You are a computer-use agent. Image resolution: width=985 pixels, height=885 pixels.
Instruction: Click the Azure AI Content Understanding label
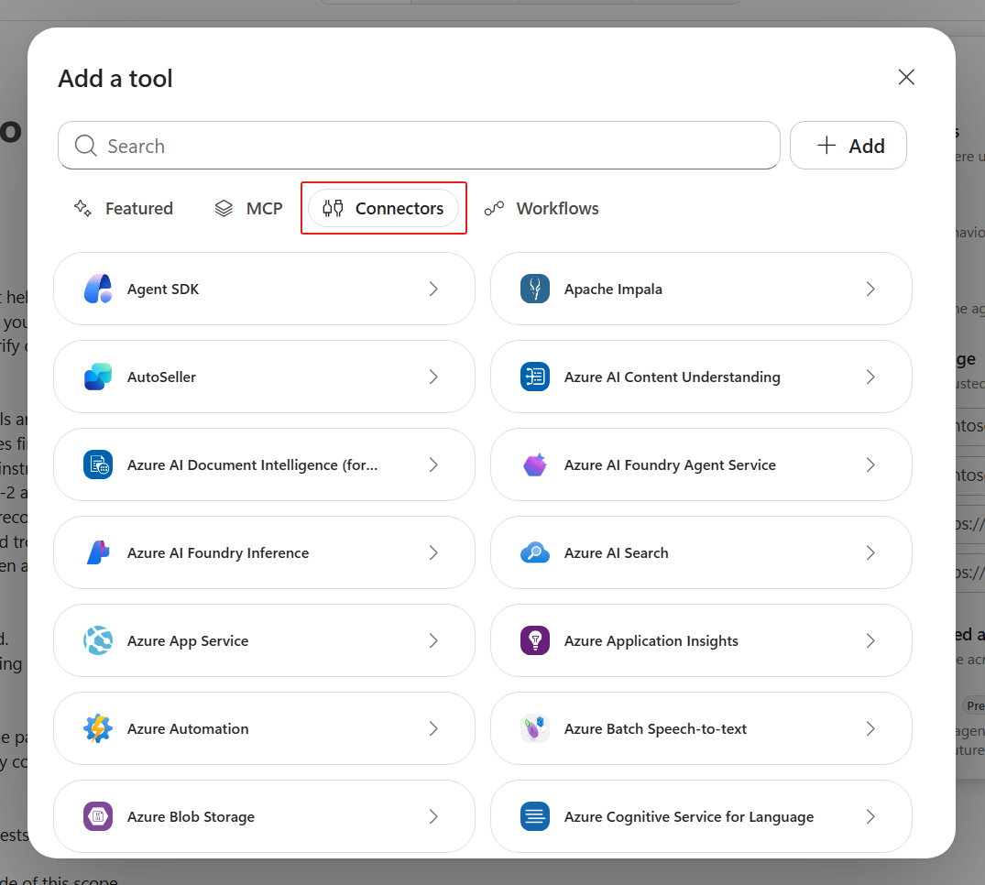673,377
